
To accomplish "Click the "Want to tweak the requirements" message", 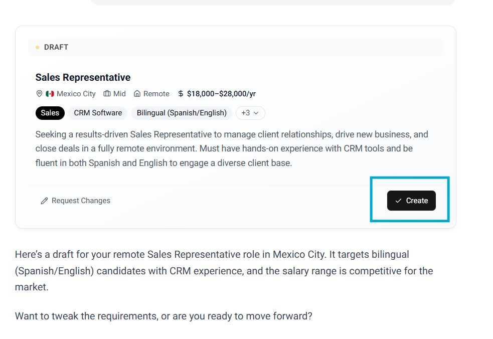I will click(x=163, y=316).
